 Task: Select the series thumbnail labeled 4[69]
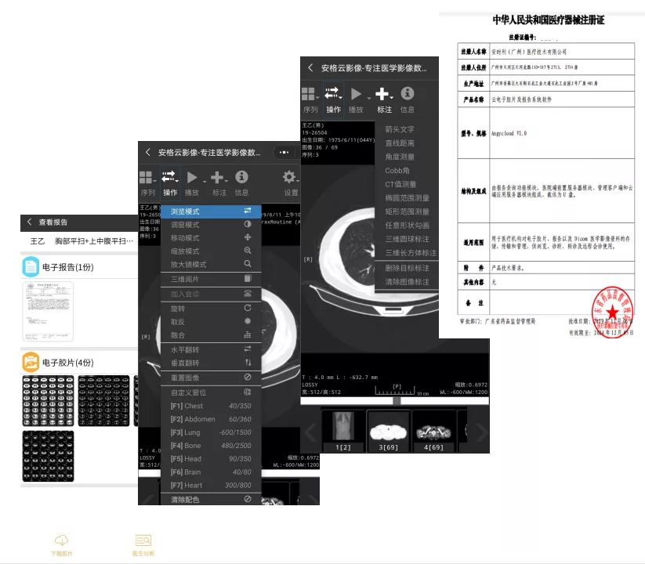[x=435, y=432]
